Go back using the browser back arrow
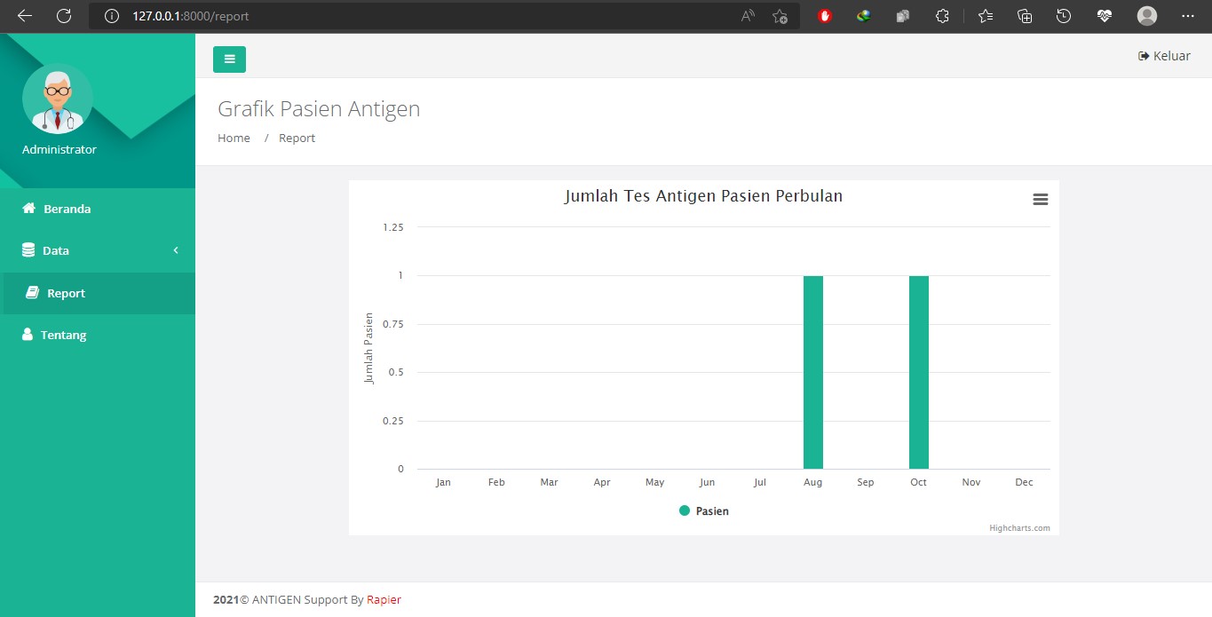Screen dimensions: 1212x617 pyautogui.click(x=25, y=16)
